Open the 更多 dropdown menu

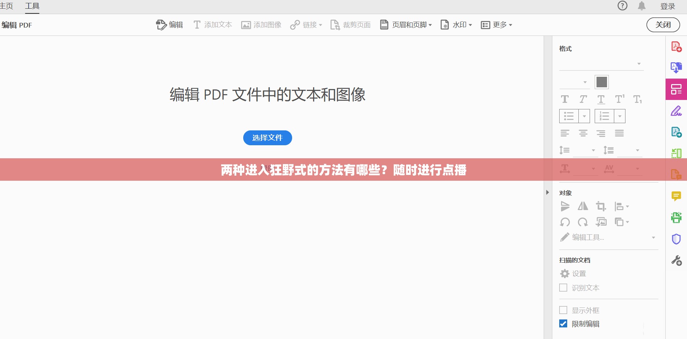point(496,25)
